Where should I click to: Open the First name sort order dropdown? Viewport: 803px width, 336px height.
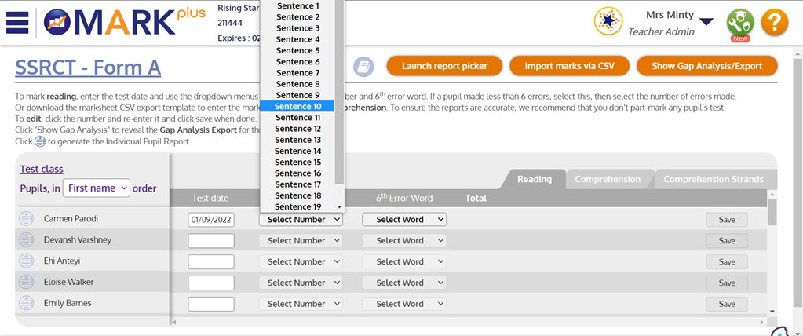(x=97, y=188)
